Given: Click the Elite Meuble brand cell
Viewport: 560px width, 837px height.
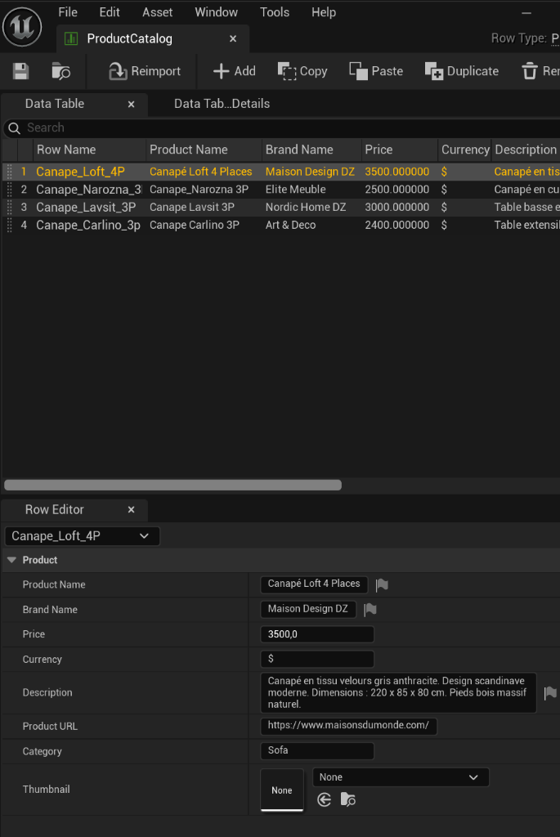Looking at the screenshot, I should pyautogui.click(x=295, y=190).
